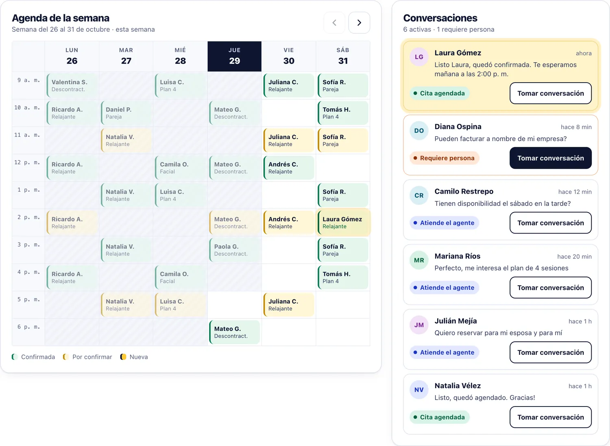Select the MIÉ 28 day column header
This screenshot has height=446, width=610.
click(x=180, y=56)
